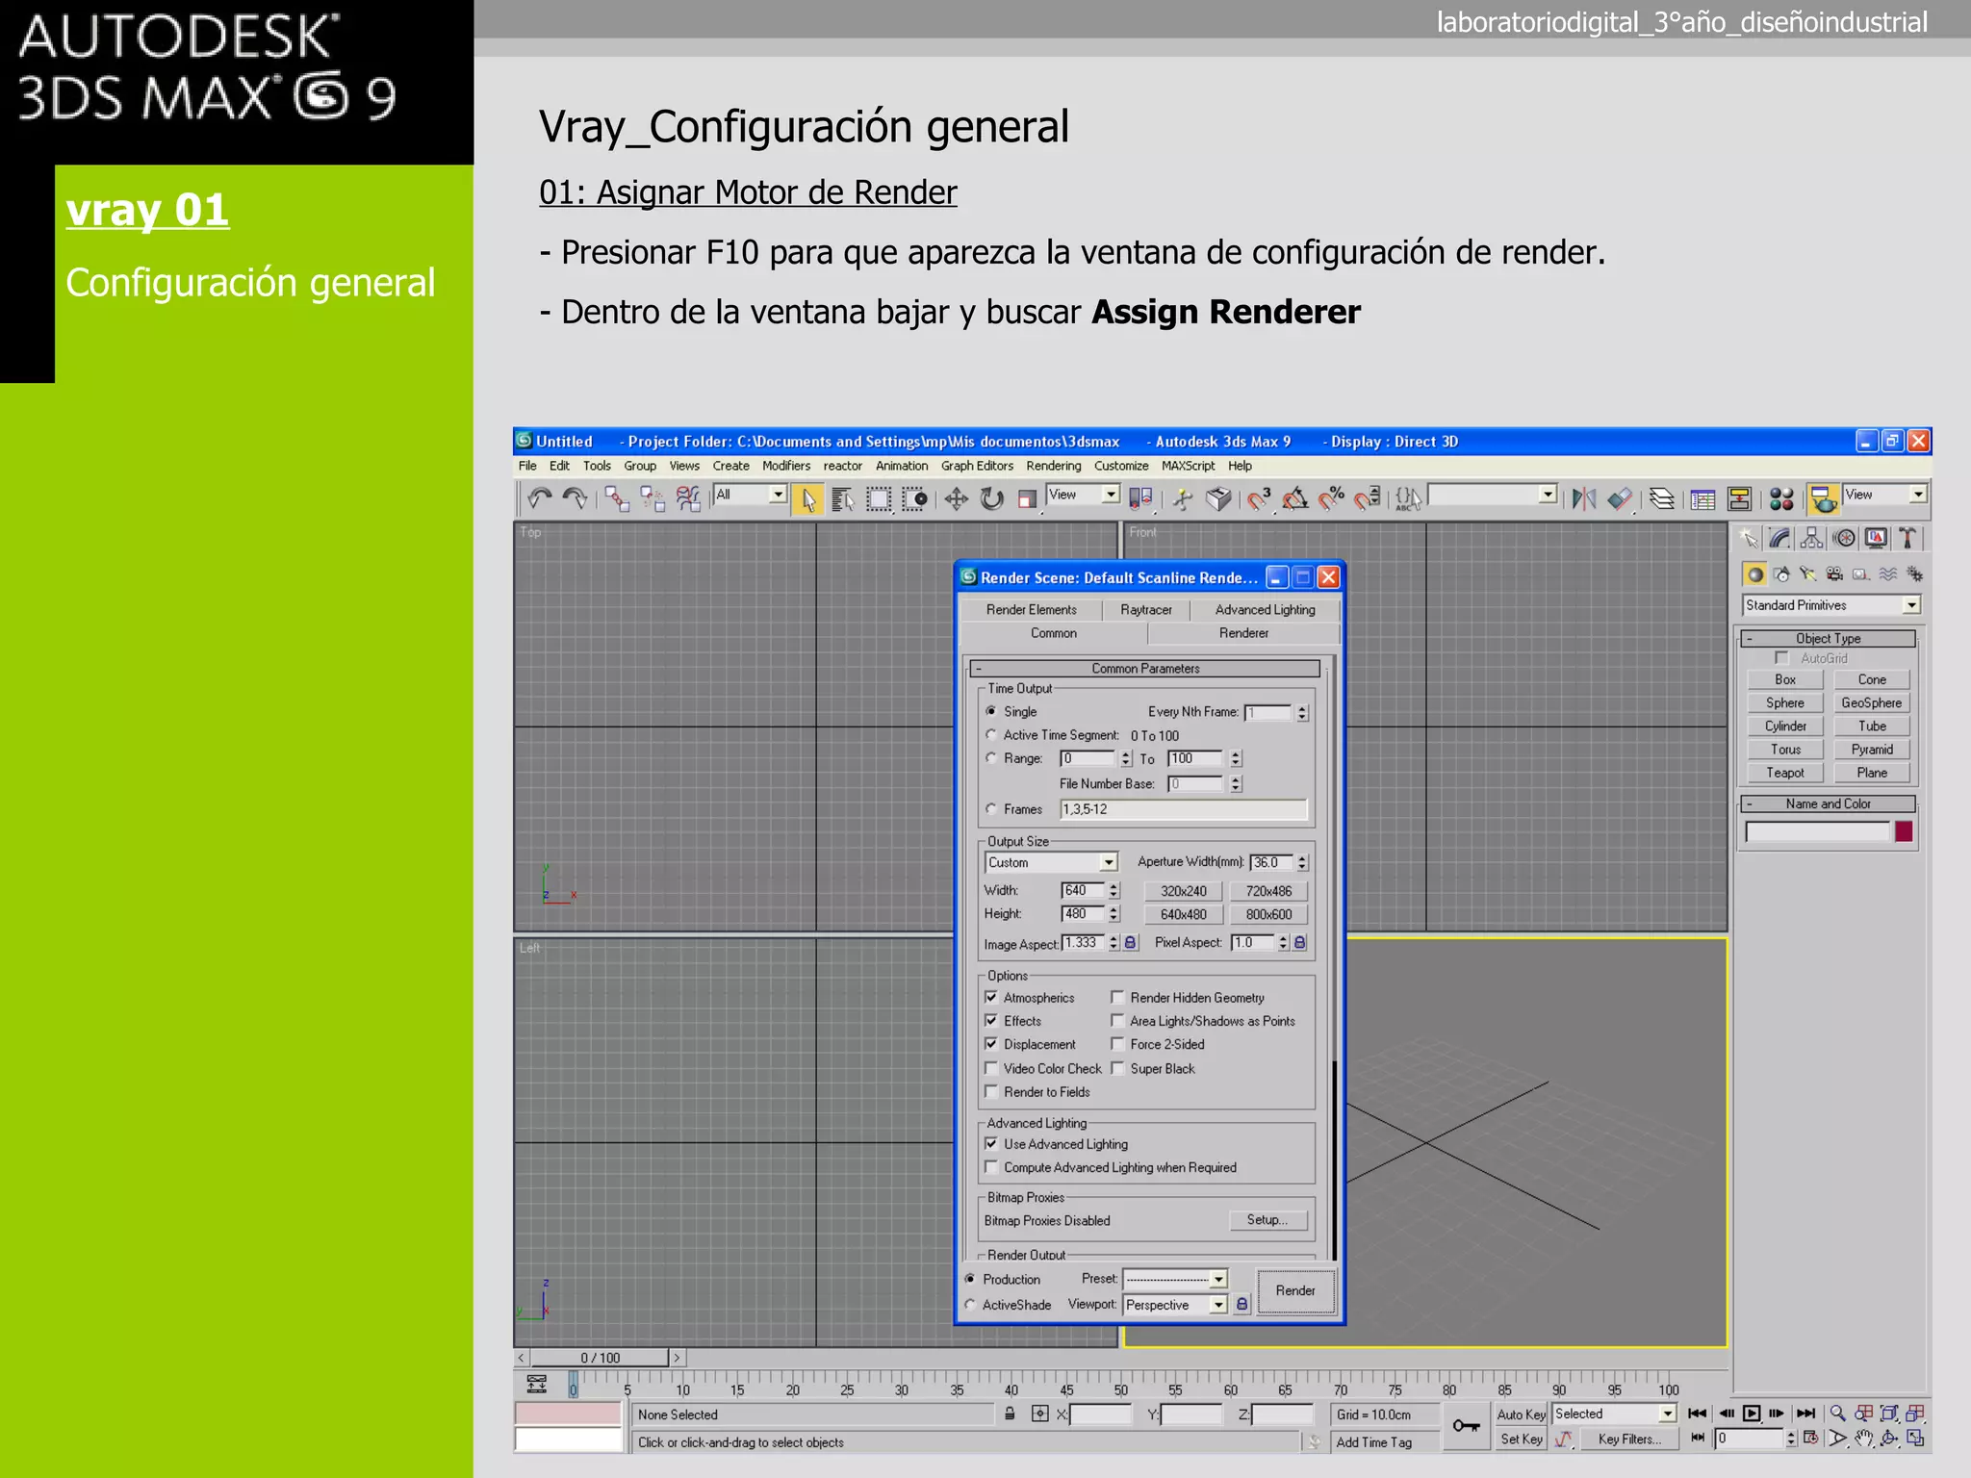The height and width of the screenshot is (1478, 1971).
Task: Toggle Use Advanced Lighting checkbox
Action: click(990, 1143)
